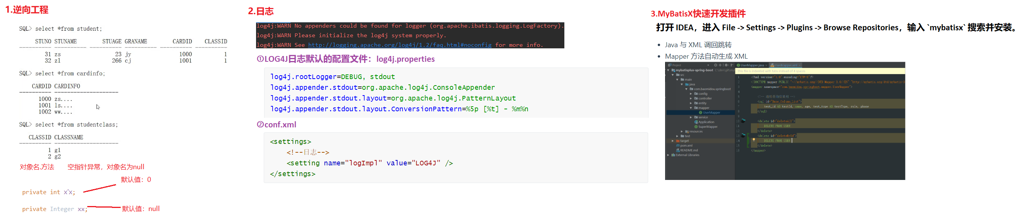This screenshot has height=221, width=1018.
Task: Click the yellow lightbulb intention icon
Action: coord(754,140)
